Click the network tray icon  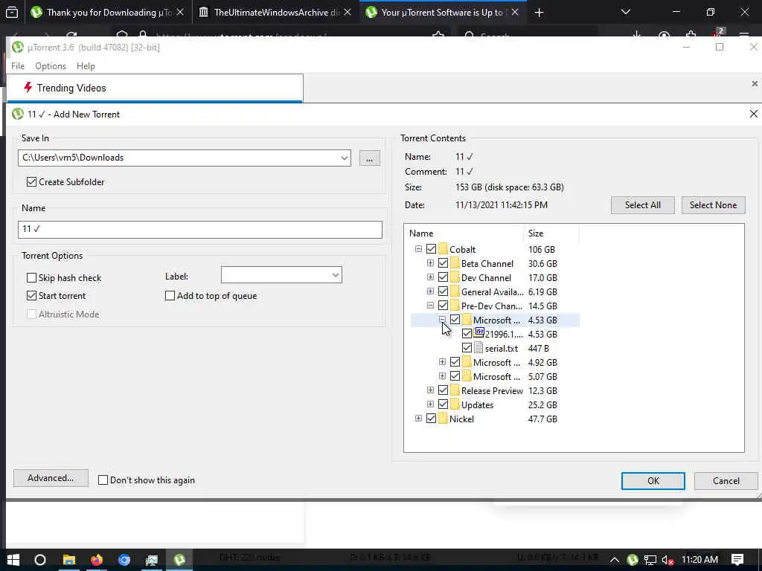[650, 561]
